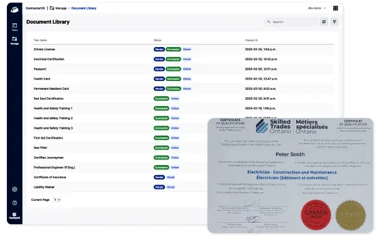
Task: Click the refresh button beside search
Action: (324, 22)
